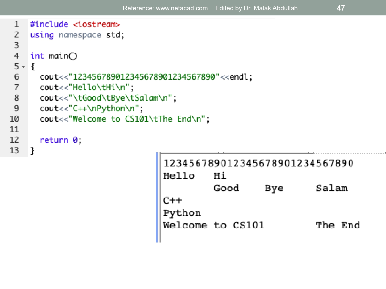The height and width of the screenshot is (289, 386).
Task: Click the closing brace on line 13
Action: click(x=32, y=151)
